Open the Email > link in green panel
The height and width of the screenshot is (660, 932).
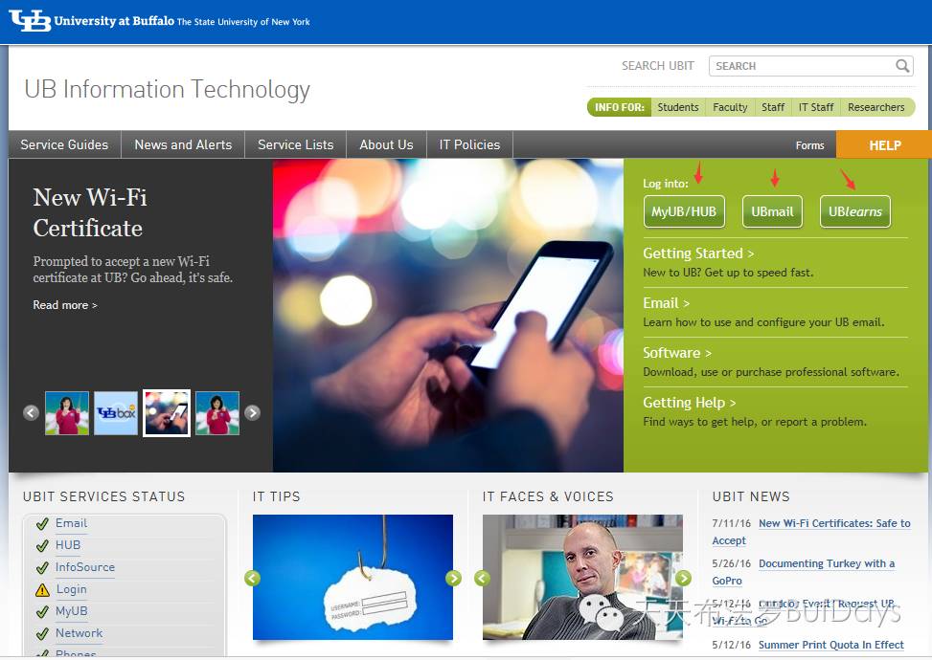tap(667, 303)
